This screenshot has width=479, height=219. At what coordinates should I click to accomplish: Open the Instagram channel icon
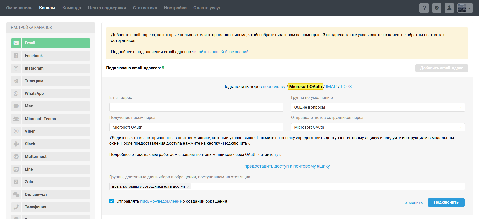tap(16, 68)
